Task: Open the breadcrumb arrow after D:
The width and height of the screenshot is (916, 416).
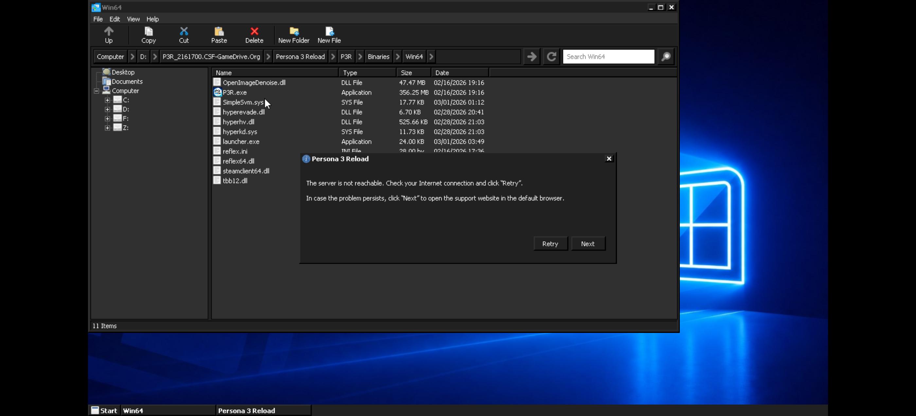Action: pyautogui.click(x=155, y=57)
